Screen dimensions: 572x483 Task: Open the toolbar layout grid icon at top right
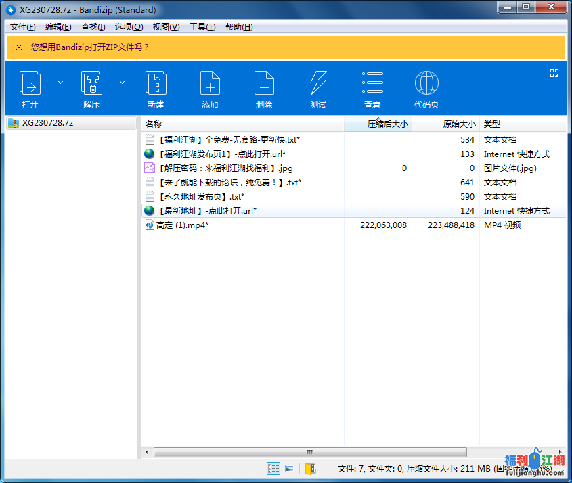click(x=554, y=73)
